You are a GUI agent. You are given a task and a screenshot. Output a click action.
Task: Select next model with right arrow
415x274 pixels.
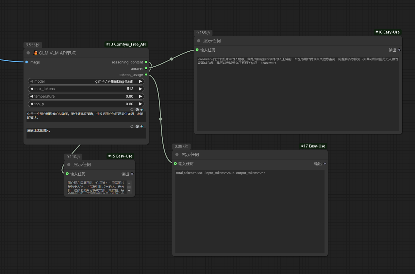(x=141, y=81)
